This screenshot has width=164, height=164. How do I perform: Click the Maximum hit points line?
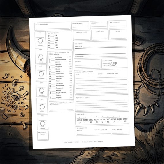tap(104, 47)
